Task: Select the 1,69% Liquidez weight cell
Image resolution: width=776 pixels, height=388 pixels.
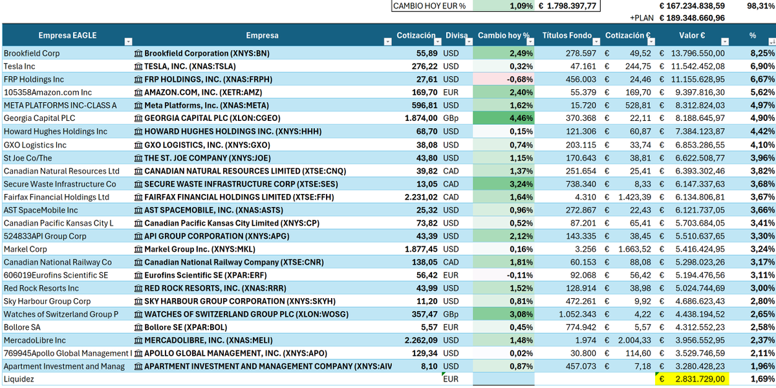Action: click(x=753, y=379)
